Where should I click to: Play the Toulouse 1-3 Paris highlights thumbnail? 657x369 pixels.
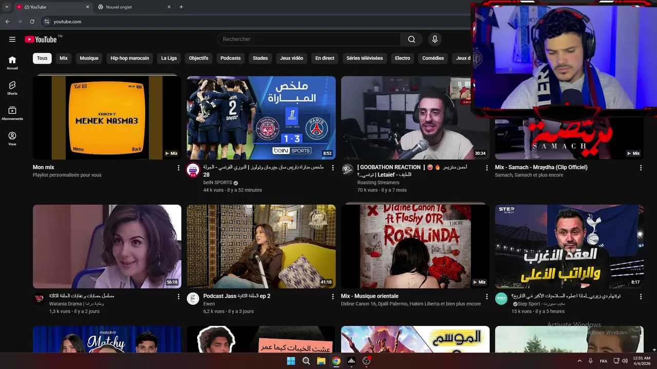tap(261, 118)
